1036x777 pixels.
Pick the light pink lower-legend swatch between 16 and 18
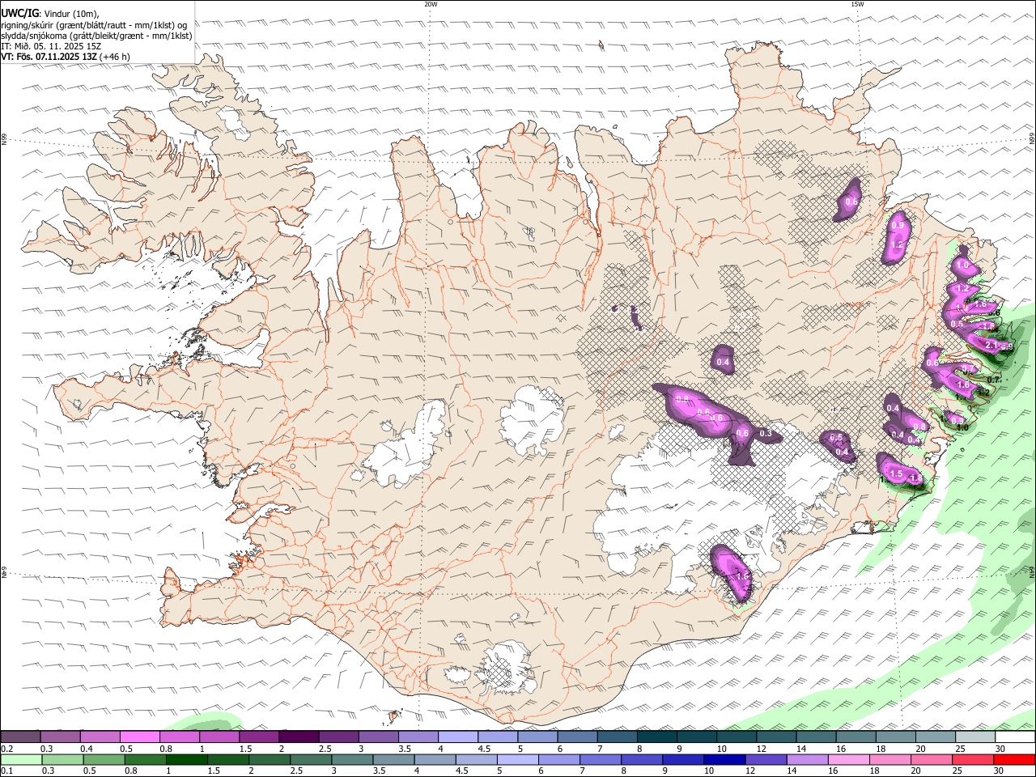coord(848,759)
